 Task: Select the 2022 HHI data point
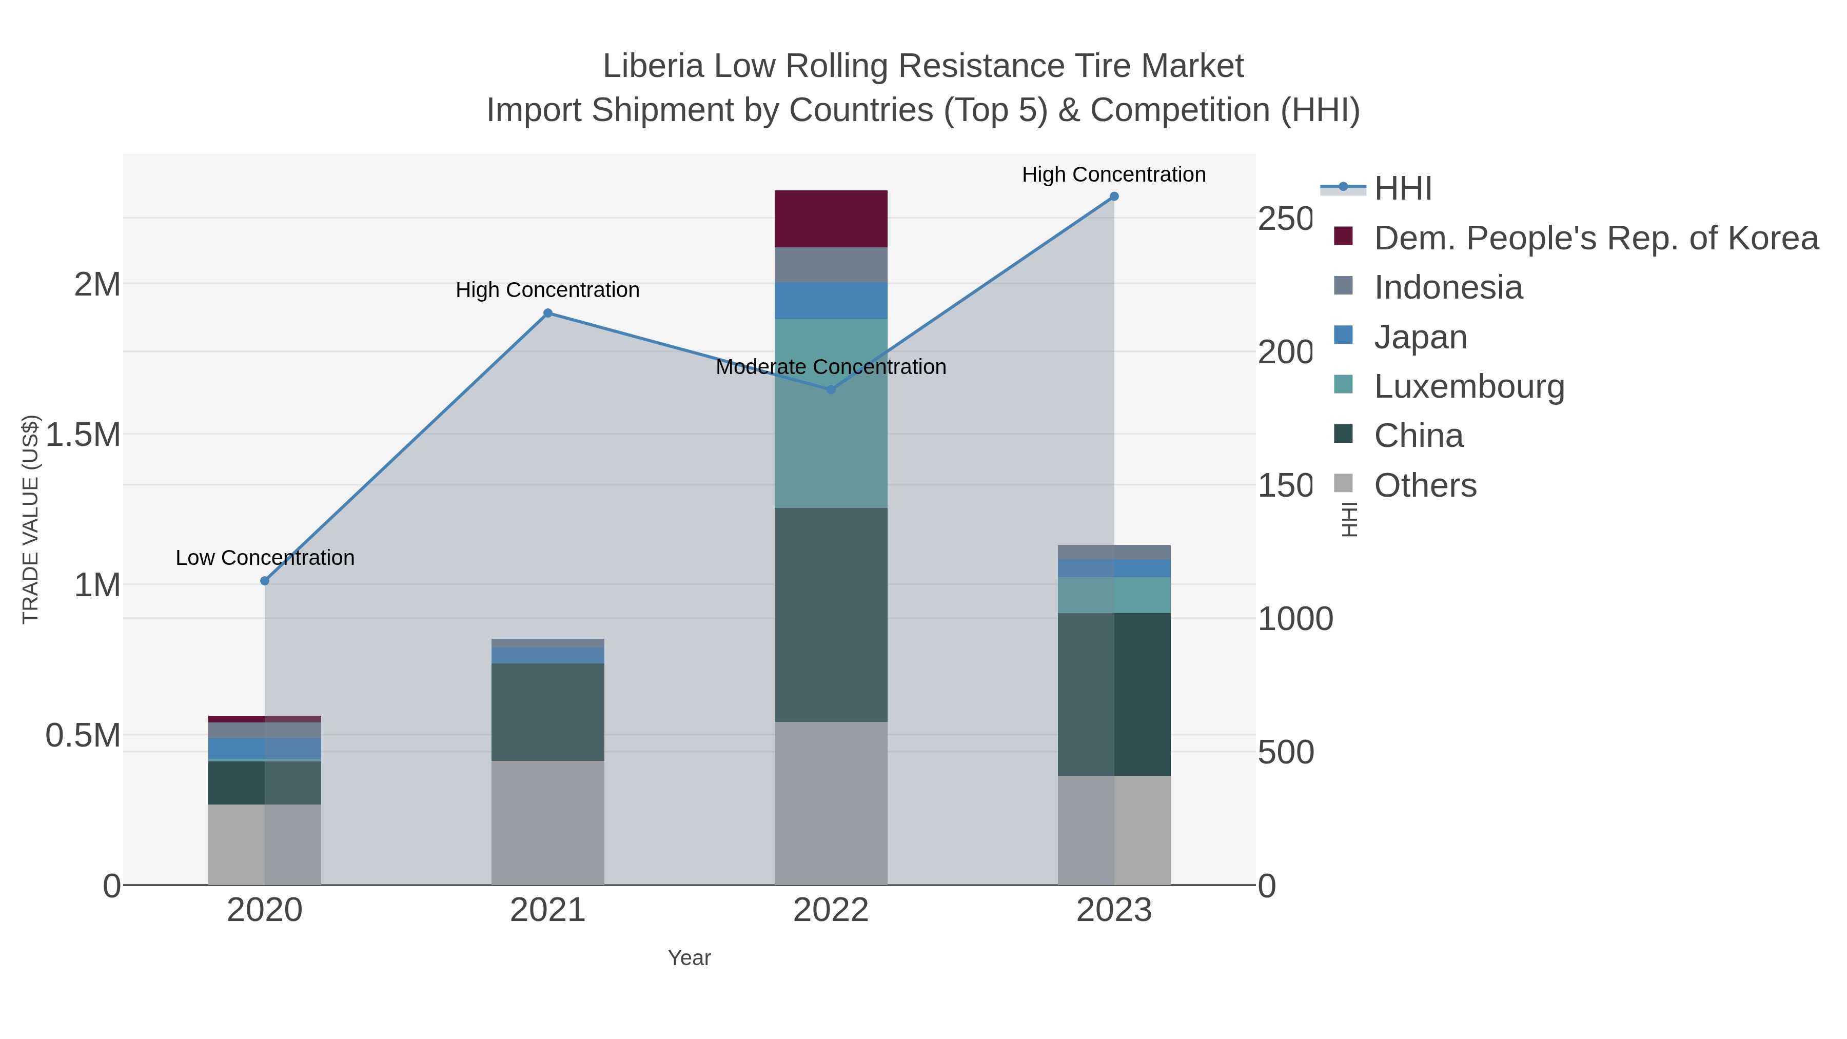[x=831, y=390]
